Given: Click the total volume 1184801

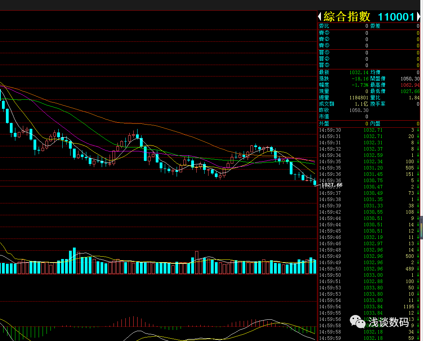Looking at the screenshot, I should (x=359, y=98).
